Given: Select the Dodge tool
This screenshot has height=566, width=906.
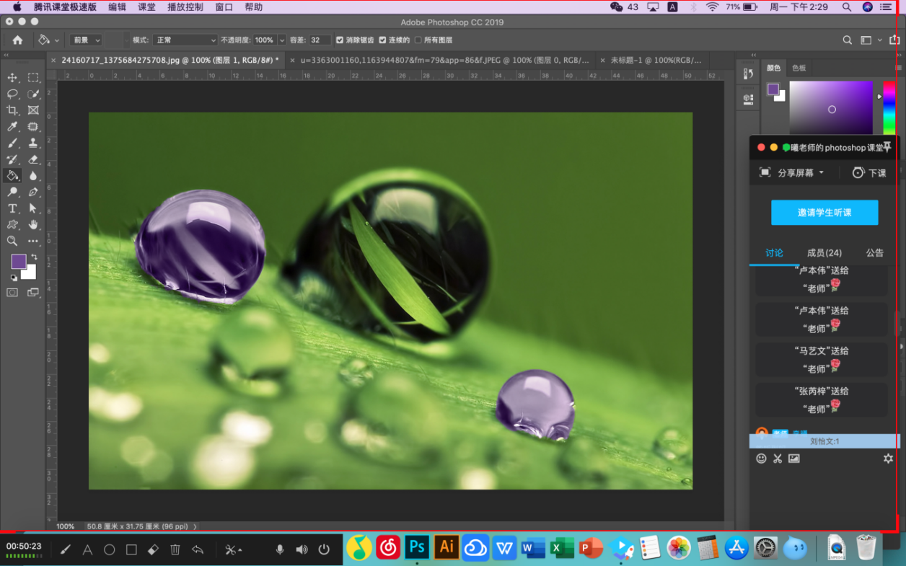Looking at the screenshot, I should click(12, 192).
